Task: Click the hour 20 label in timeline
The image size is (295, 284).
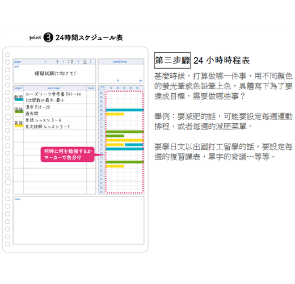Action: click(101, 162)
